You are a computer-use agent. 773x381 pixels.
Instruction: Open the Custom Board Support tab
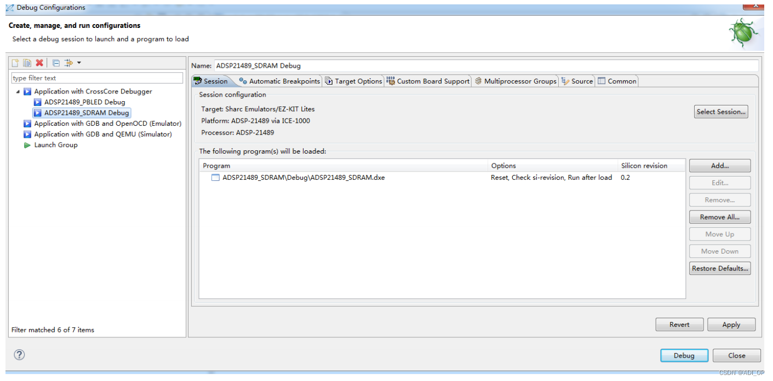pos(428,81)
